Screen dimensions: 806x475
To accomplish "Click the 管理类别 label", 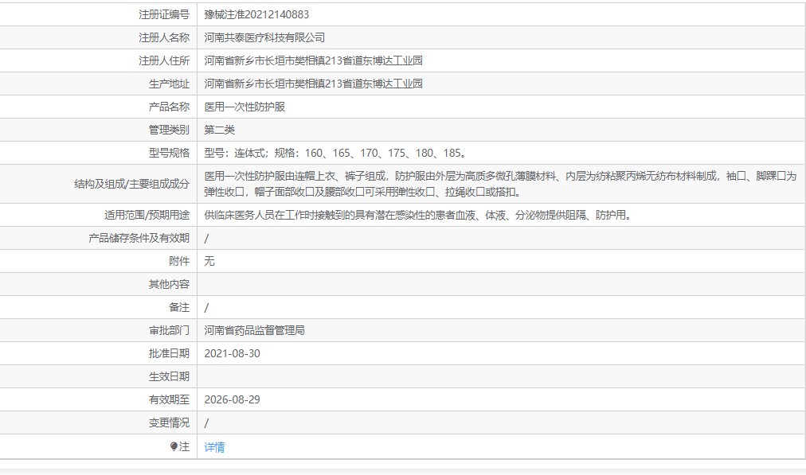I will [x=169, y=130].
